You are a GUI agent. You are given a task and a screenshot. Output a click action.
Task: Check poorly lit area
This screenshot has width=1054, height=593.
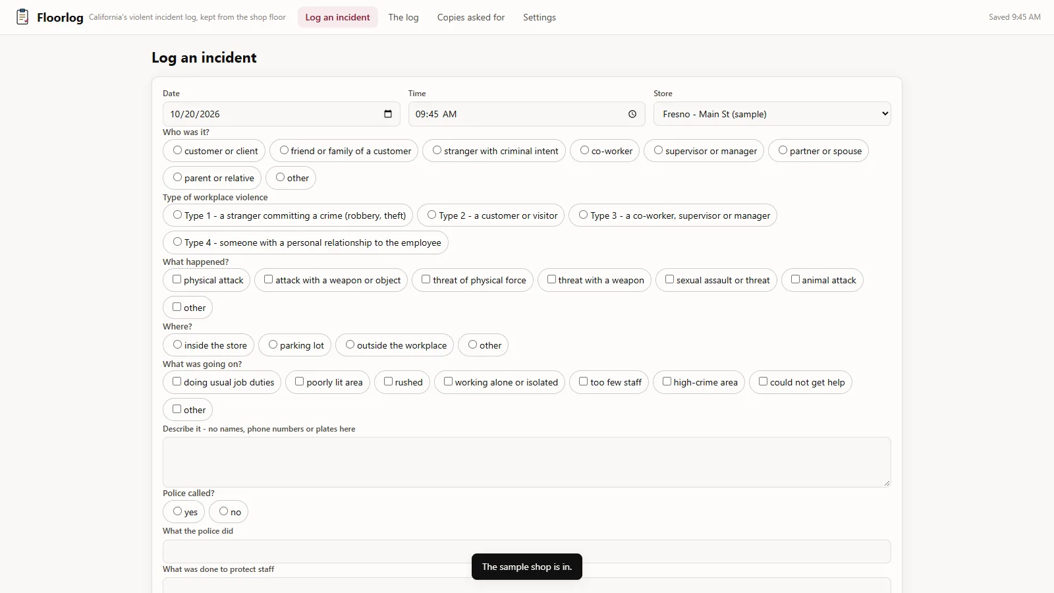pos(327,382)
